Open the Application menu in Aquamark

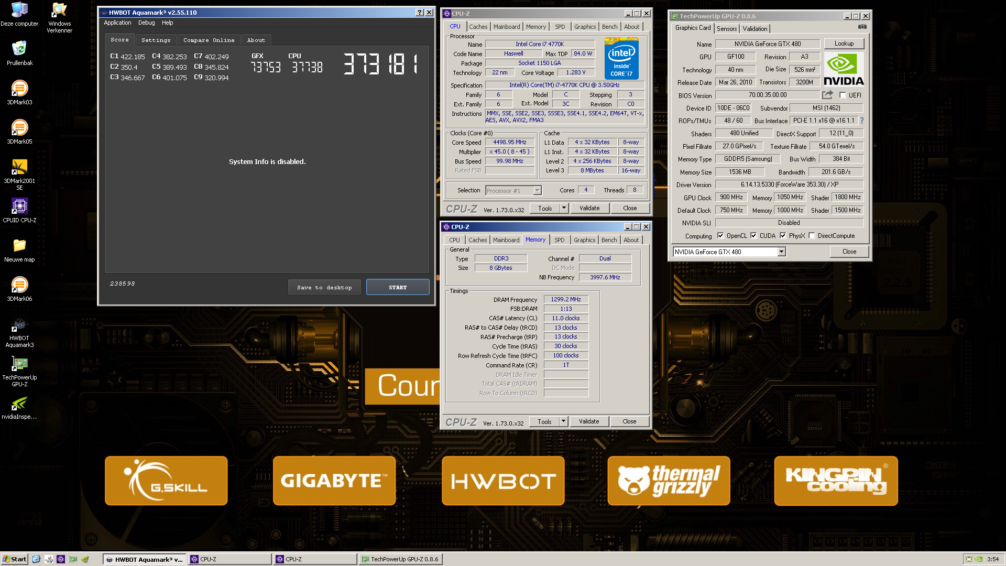(117, 23)
